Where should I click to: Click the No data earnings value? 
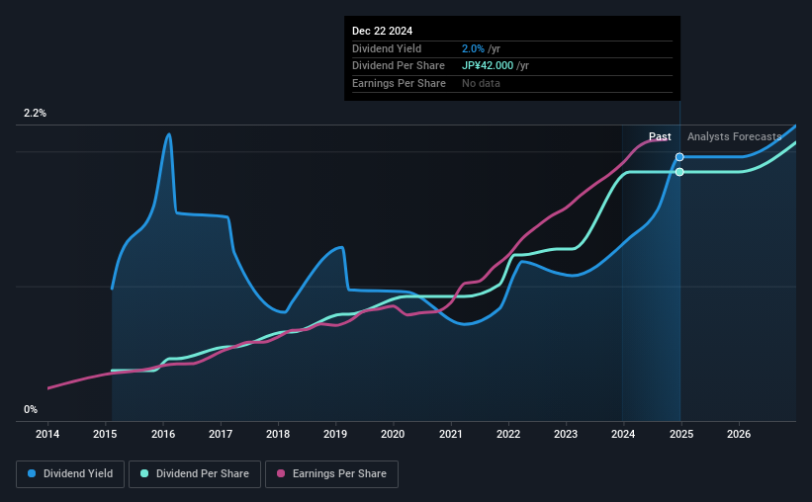coord(481,83)
